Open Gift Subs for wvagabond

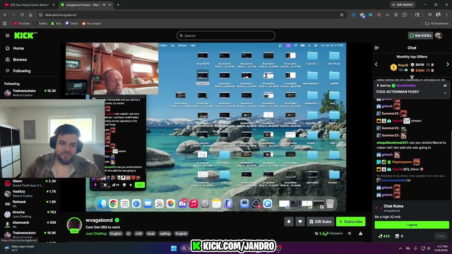click(x=320, y=222)
